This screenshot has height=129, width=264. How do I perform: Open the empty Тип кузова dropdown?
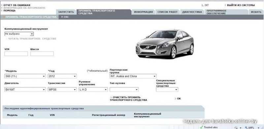click(x=124, y=90)
